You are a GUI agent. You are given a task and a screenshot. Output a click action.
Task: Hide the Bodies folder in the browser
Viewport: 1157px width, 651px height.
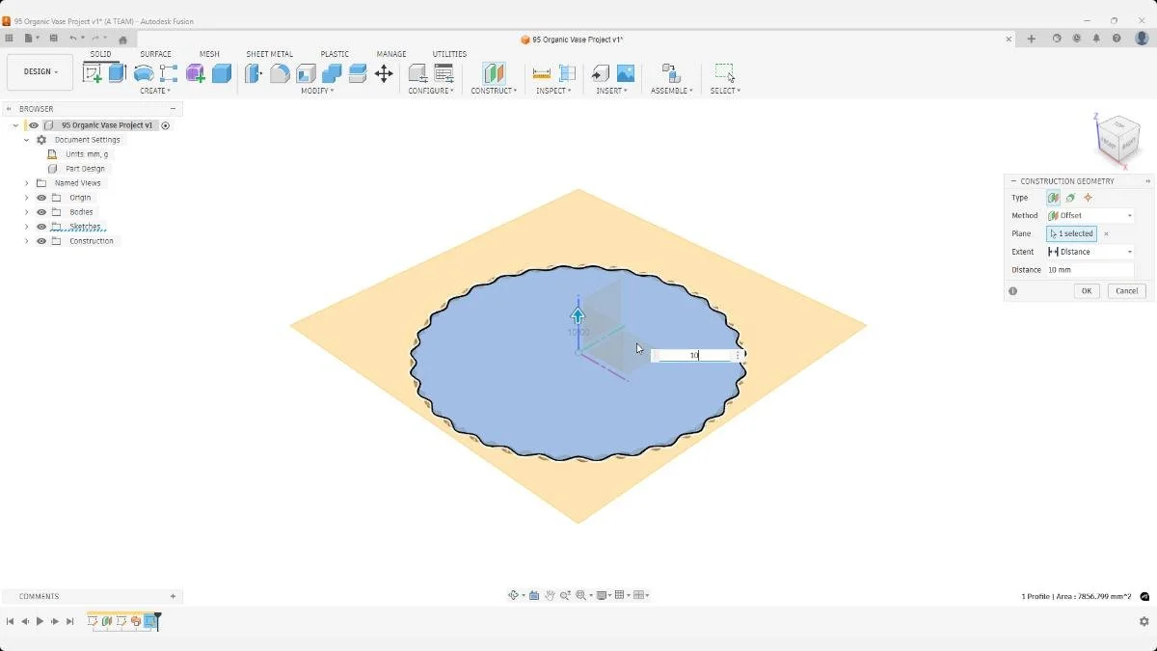40,211
